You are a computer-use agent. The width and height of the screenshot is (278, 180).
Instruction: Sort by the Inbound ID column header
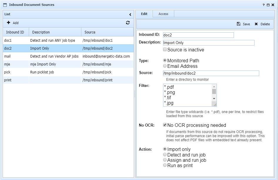pyautogui.click(x=15, y=32)
